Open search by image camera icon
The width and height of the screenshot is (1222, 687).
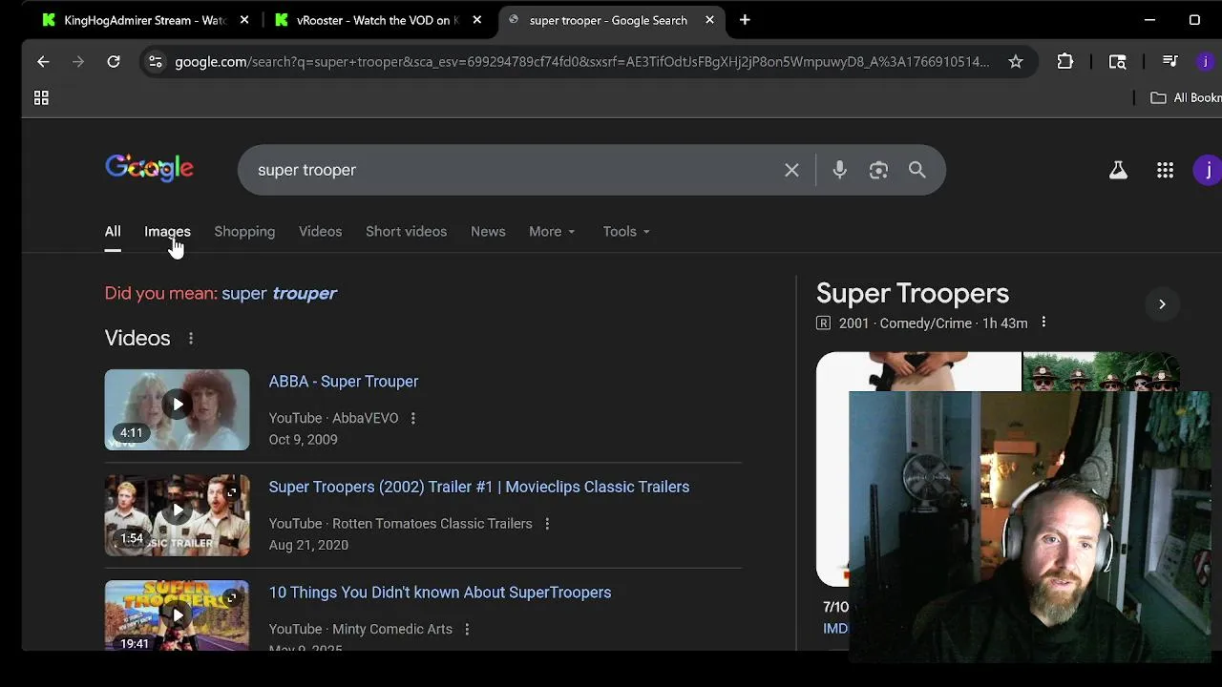click(x=878, y=170)
